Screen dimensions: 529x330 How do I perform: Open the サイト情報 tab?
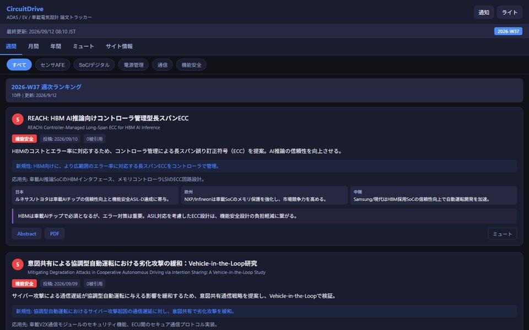pos(119,46)
